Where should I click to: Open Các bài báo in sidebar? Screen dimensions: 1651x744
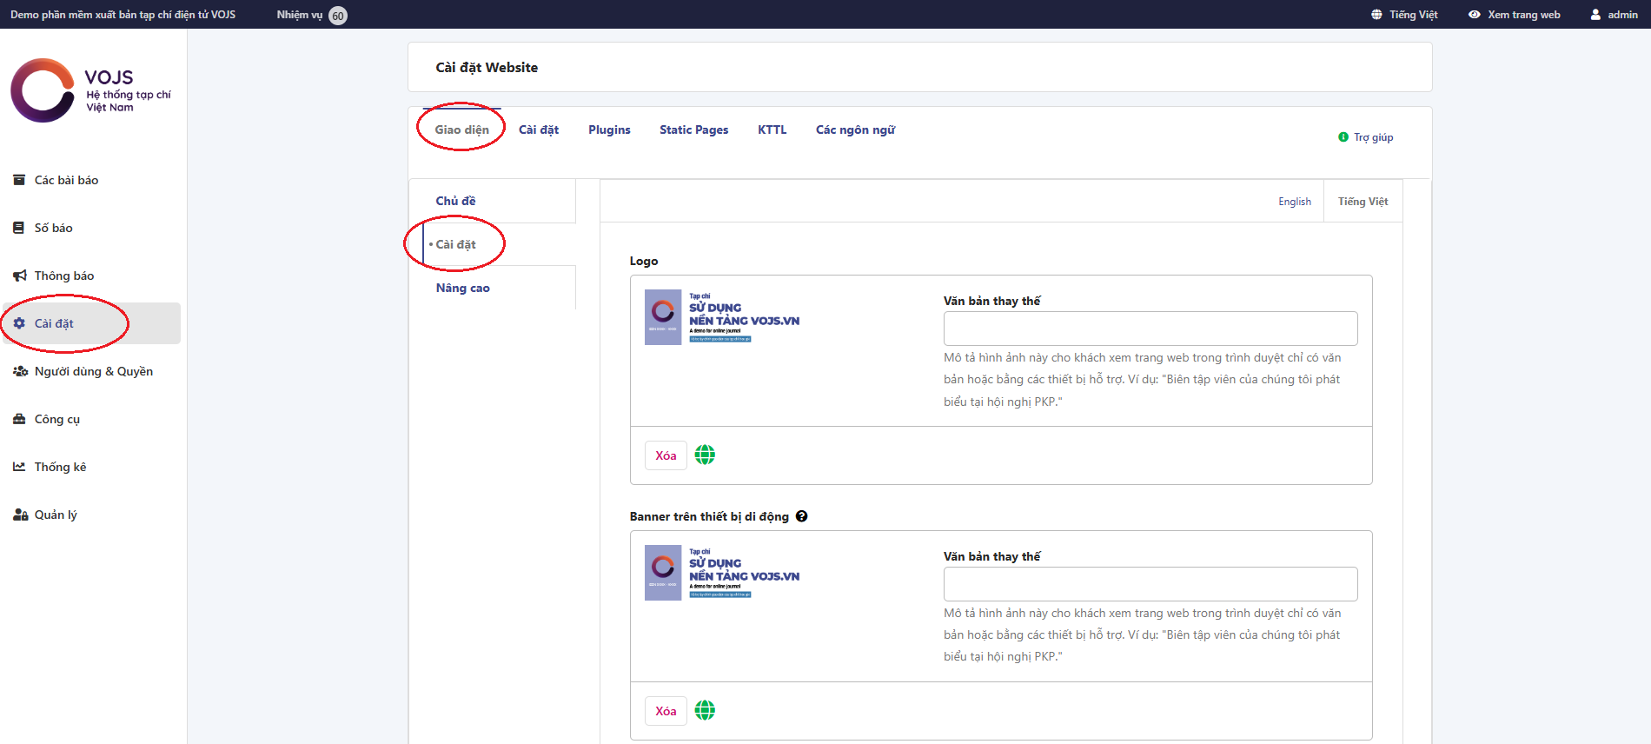(x=66, y=180)
